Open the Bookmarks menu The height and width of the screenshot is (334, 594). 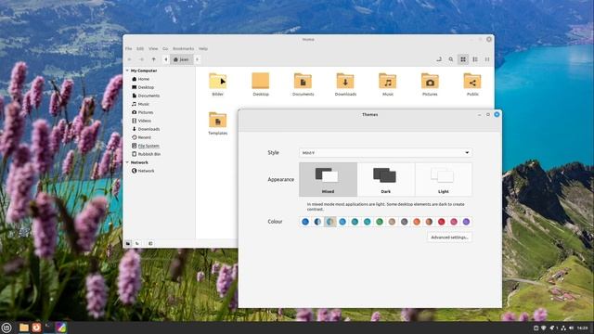184,49
